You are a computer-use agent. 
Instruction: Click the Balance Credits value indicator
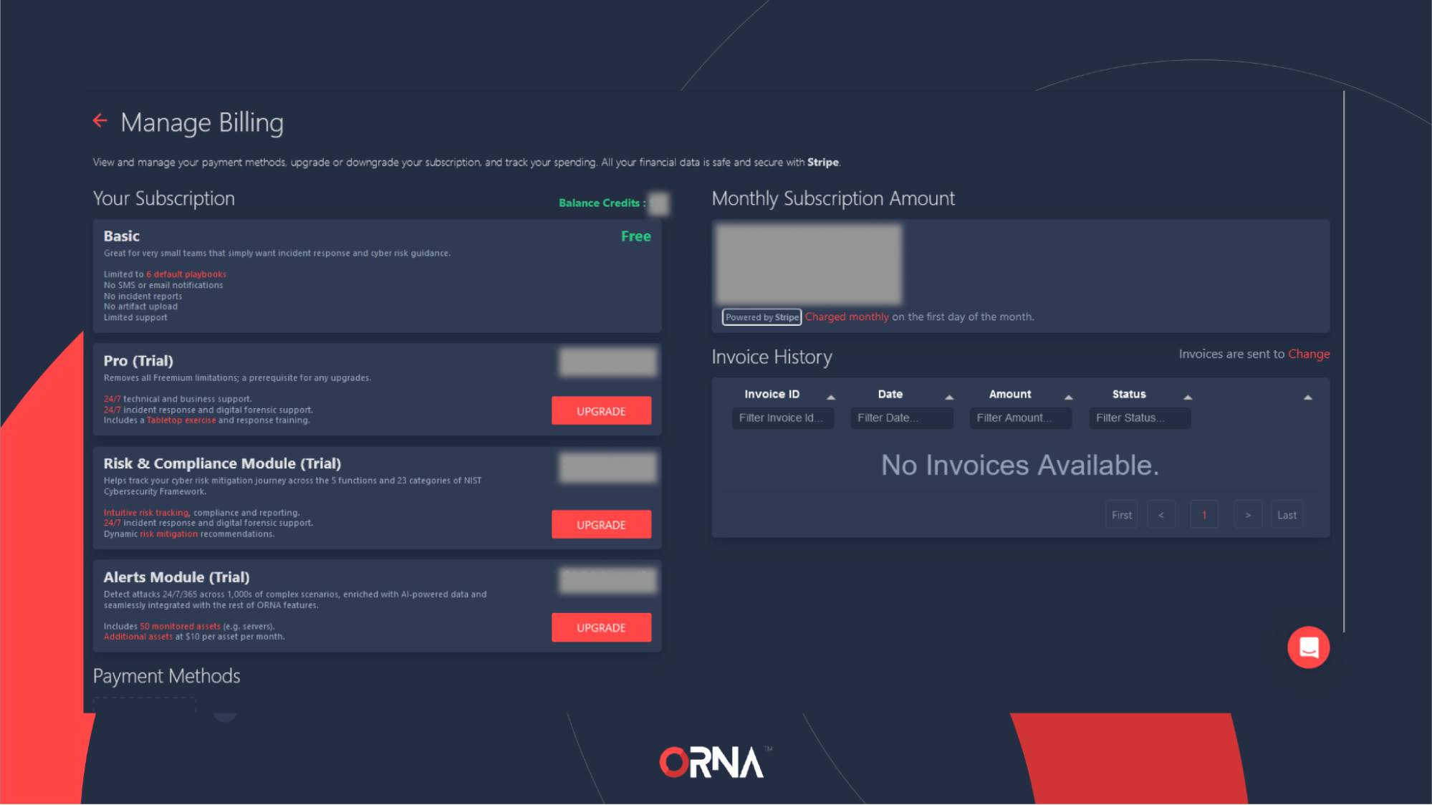(x=659, y=203)
